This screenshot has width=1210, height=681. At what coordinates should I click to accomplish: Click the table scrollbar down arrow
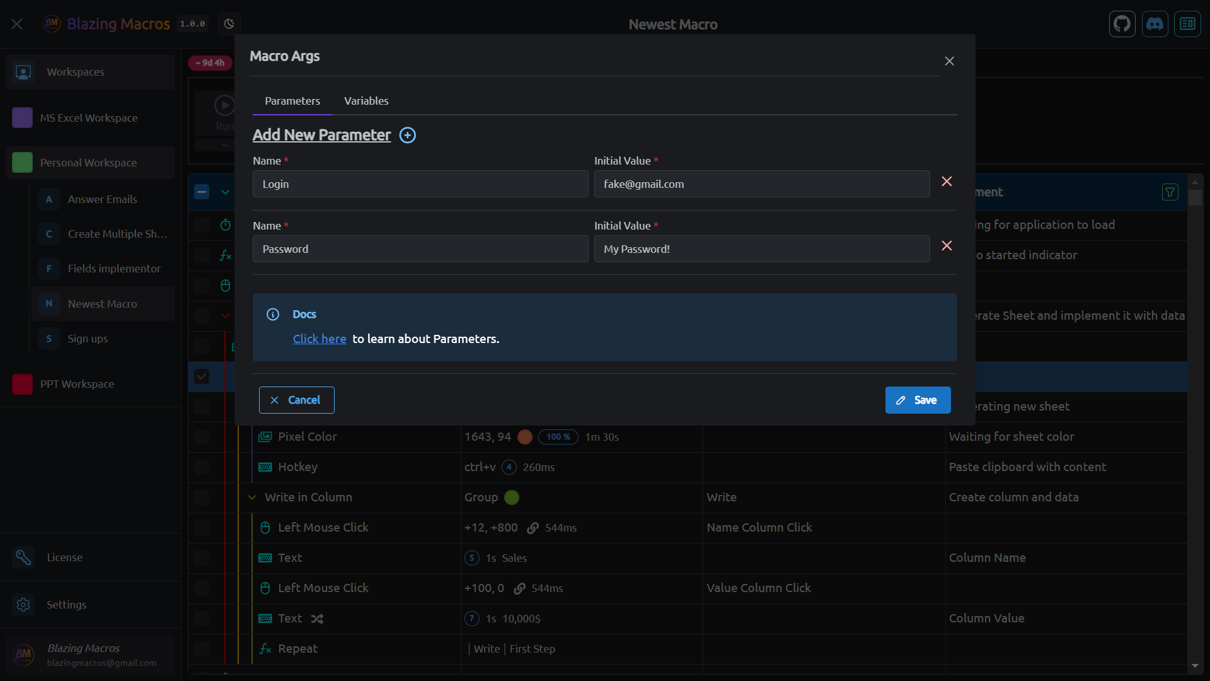(1195, 666)
